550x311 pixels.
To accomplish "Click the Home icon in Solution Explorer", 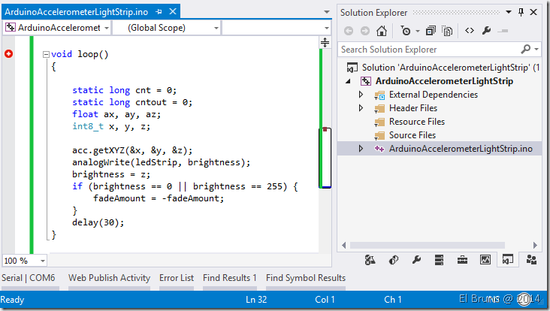I will click(x=382, y=31).
